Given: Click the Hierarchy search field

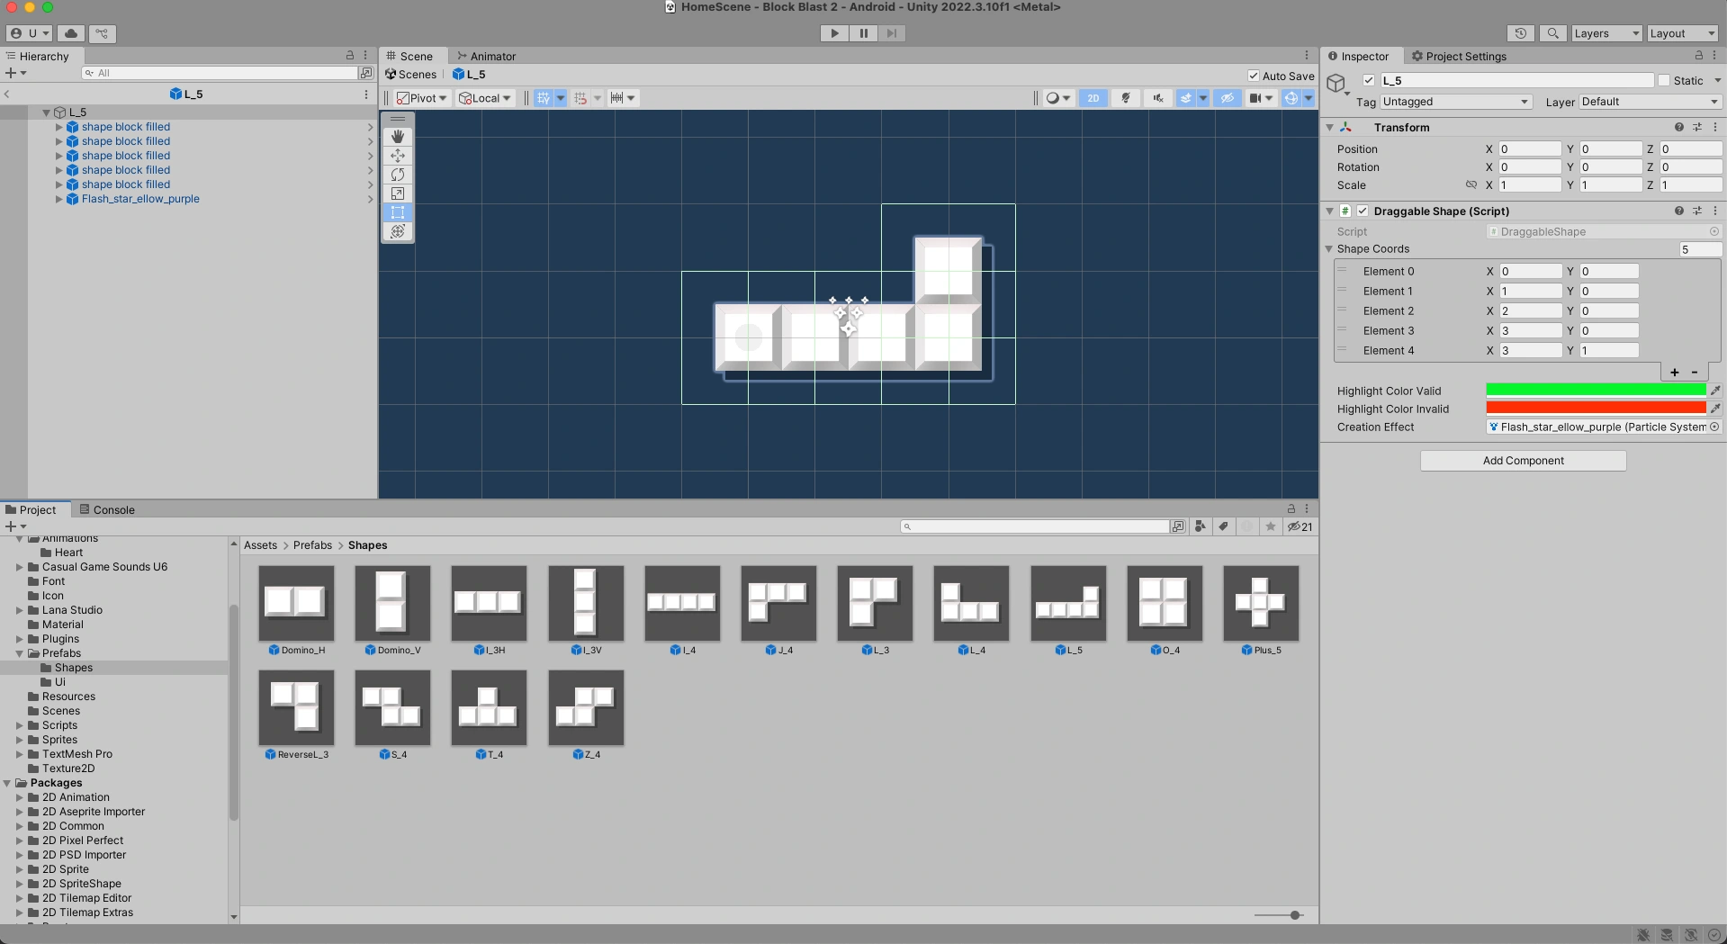Looking at the screenshot, I should pyautogui.click(x=220, y=73).
